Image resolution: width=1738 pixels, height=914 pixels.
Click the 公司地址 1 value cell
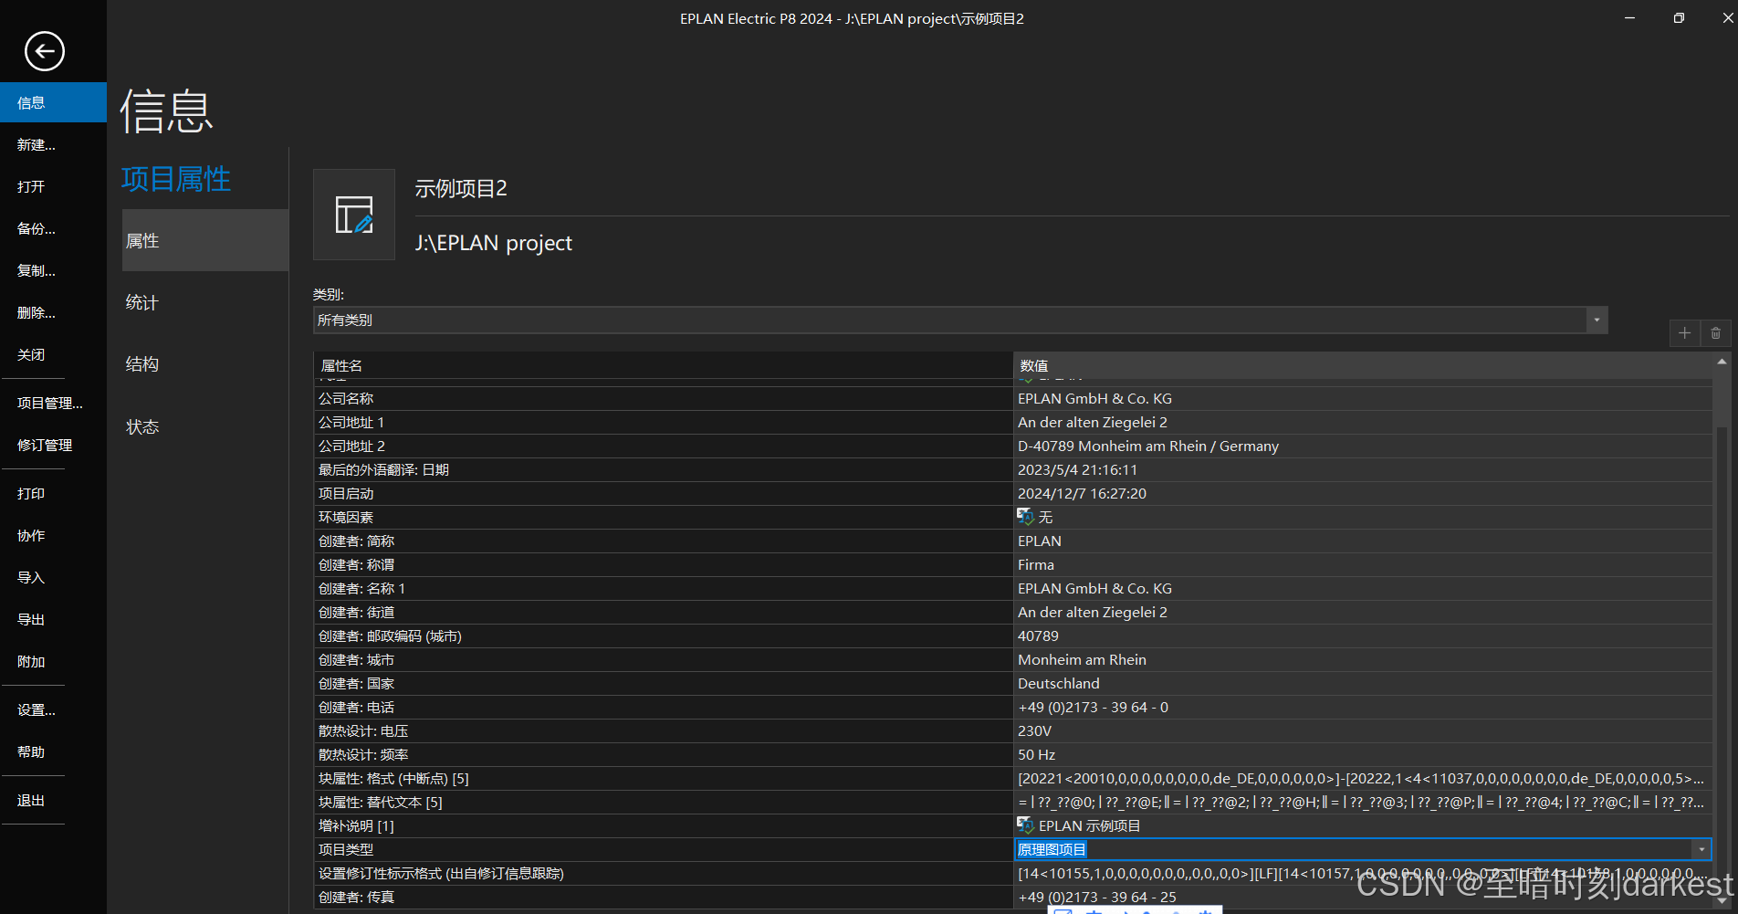pos(1363,422)
